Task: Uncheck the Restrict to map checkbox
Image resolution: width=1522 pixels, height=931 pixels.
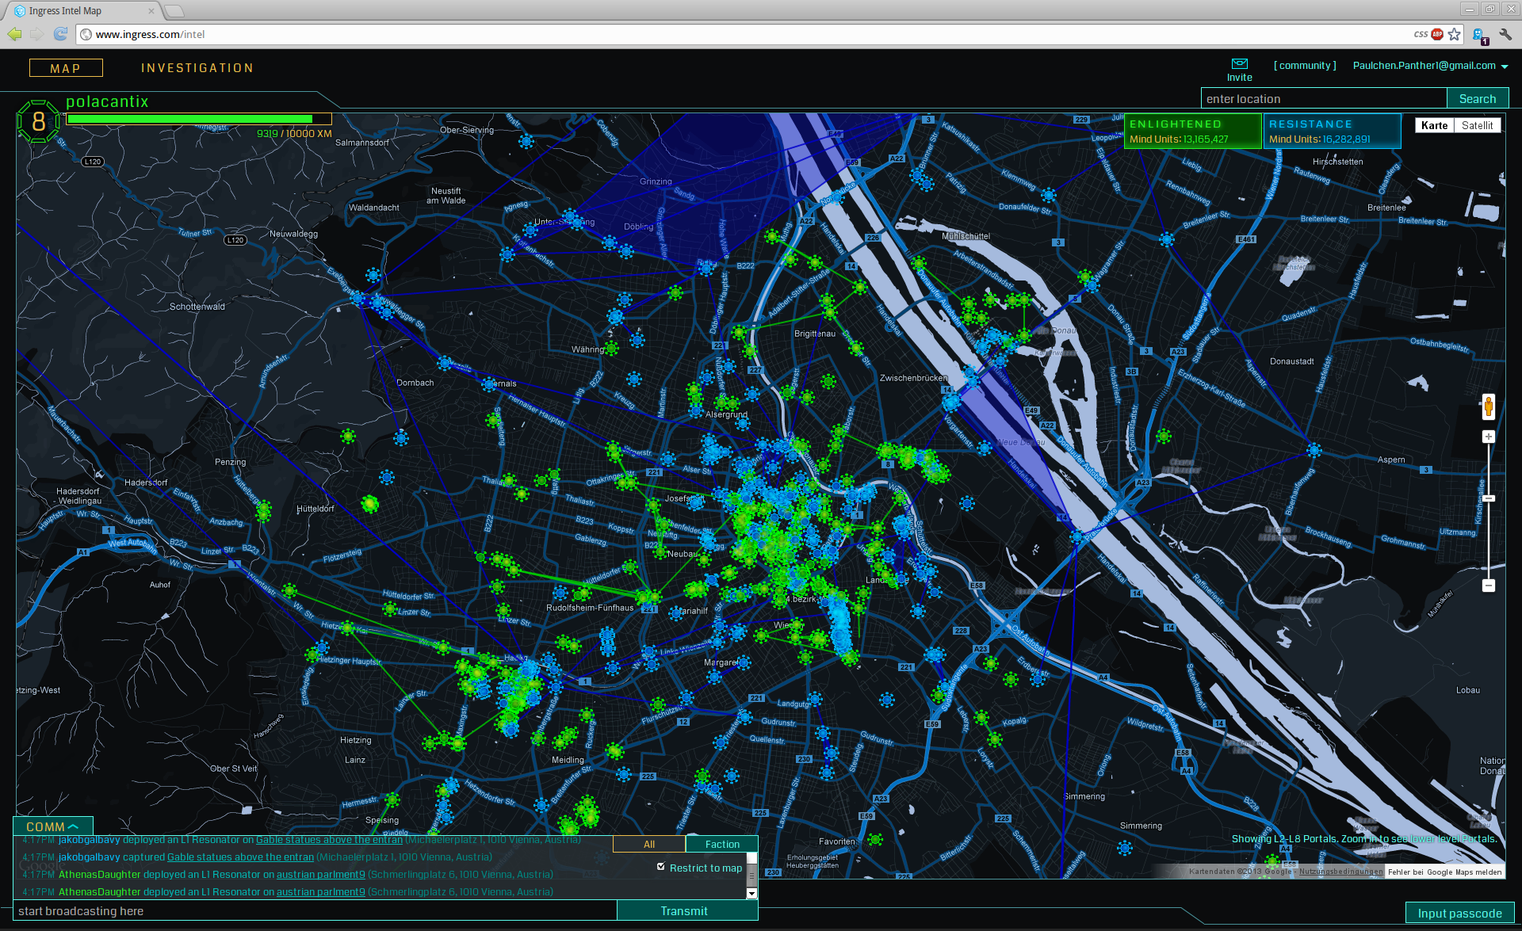Action: point(661,867)
